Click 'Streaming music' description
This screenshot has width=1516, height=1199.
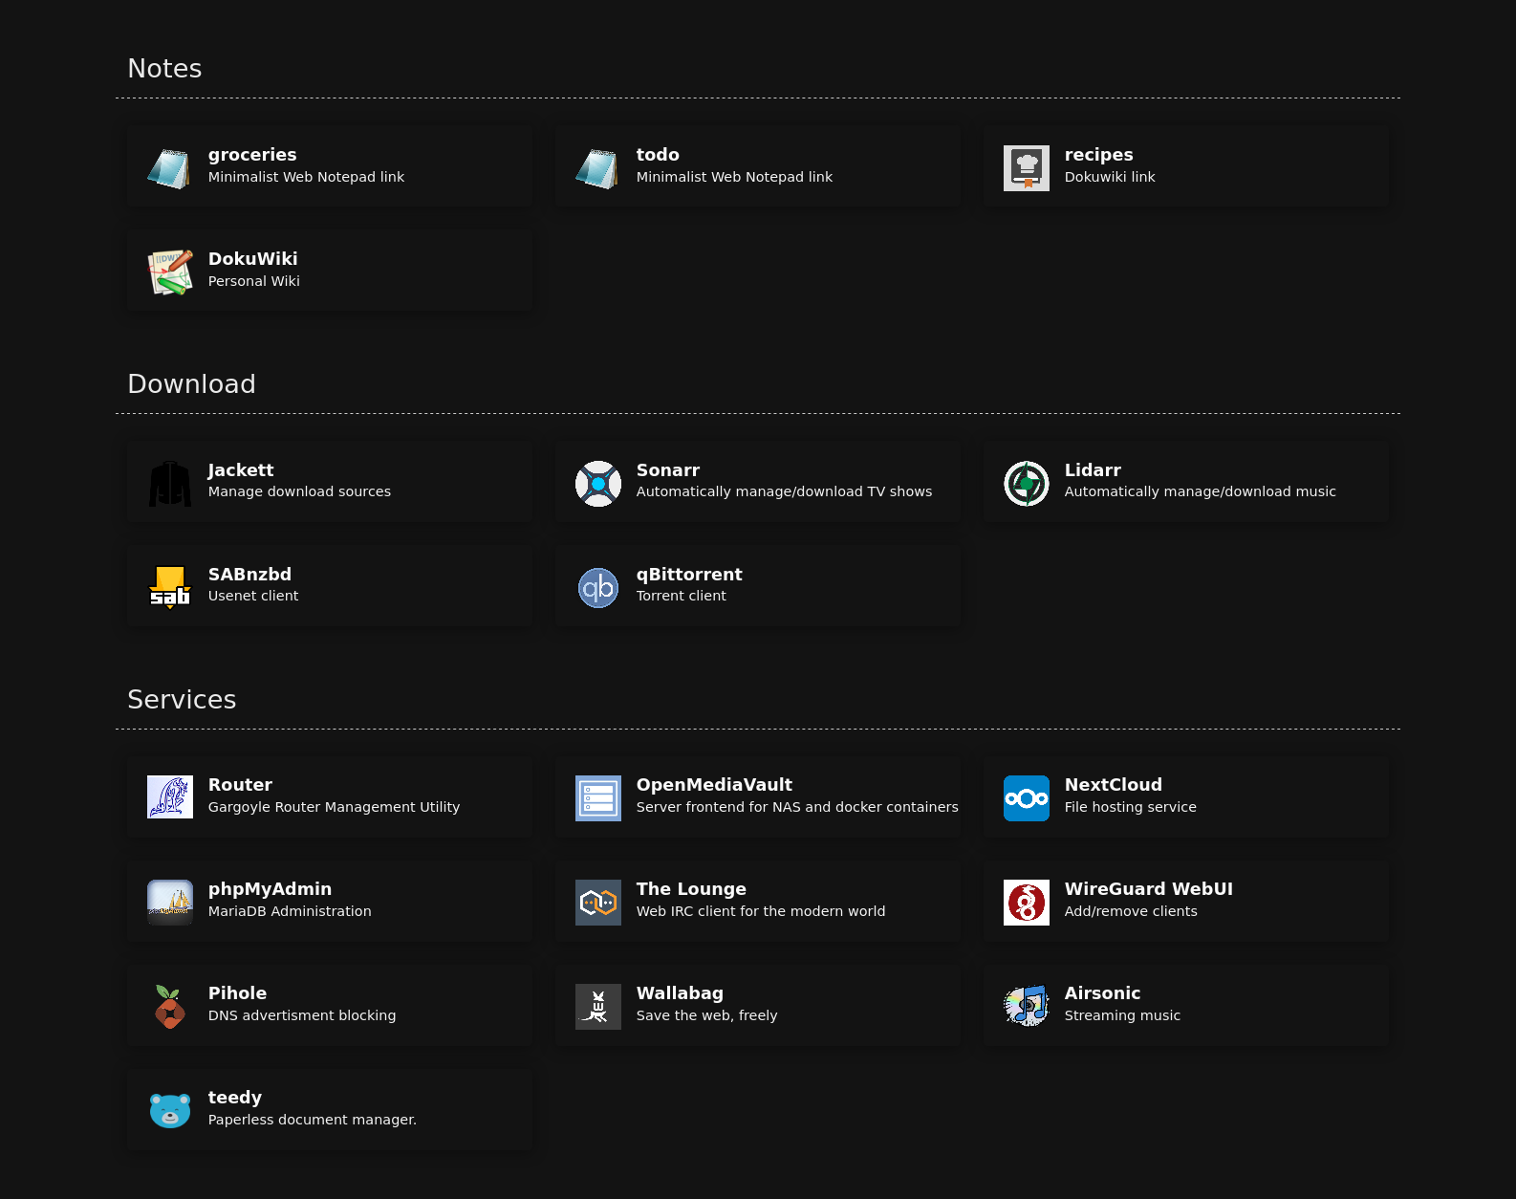coord(1122,1015)
